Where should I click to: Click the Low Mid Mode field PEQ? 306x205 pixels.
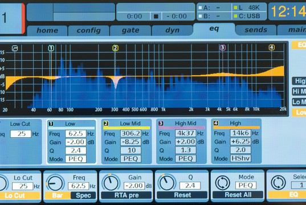click(130, 159)
